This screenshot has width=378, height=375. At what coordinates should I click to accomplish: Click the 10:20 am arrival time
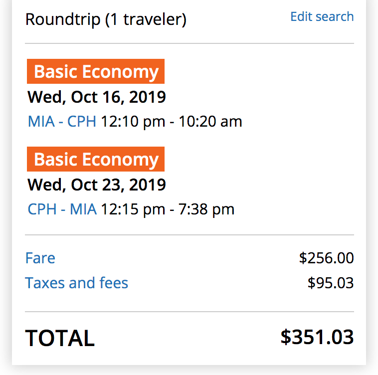point(210,121)
